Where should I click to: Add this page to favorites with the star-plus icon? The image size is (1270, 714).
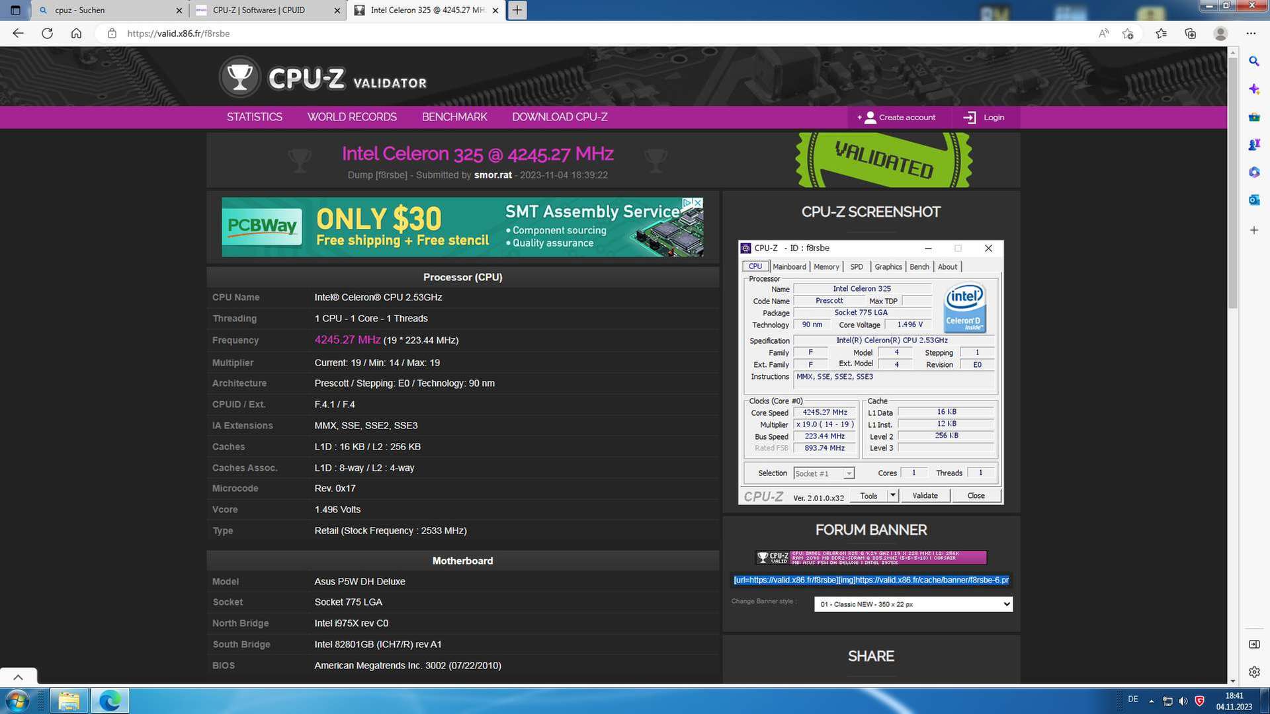click(x=1128, y=33)
